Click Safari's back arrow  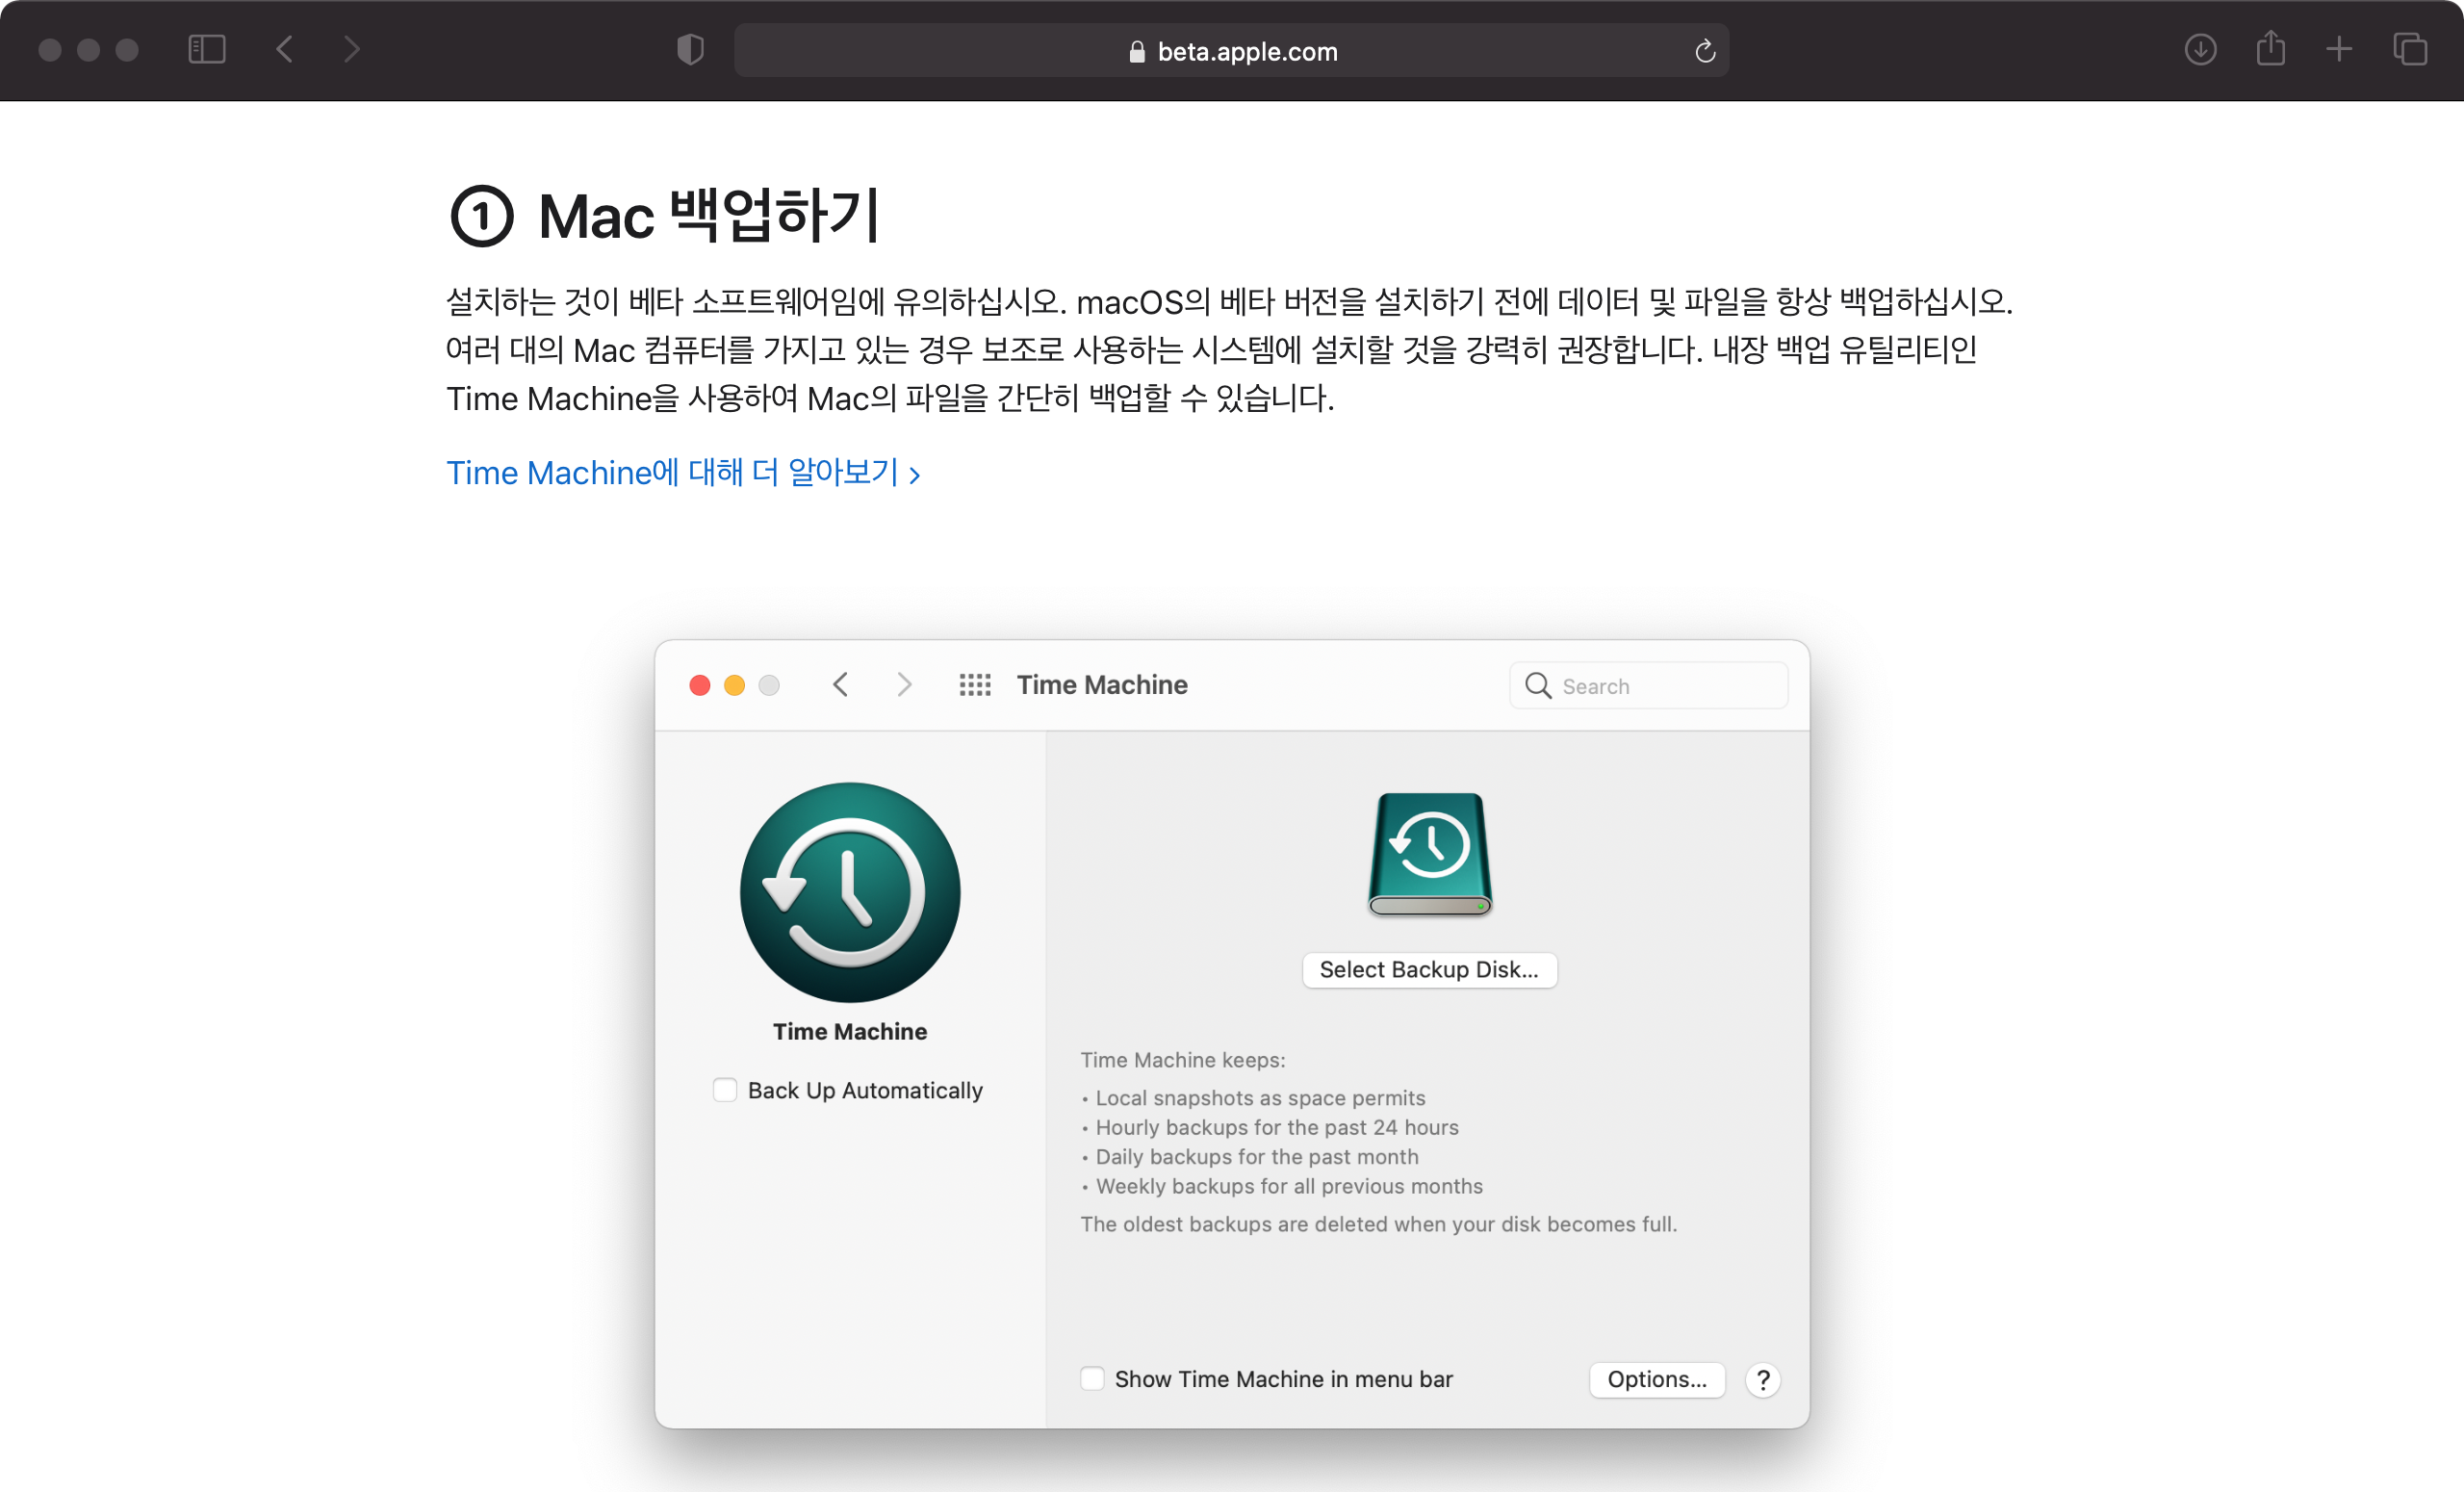[x=285, y=49]
